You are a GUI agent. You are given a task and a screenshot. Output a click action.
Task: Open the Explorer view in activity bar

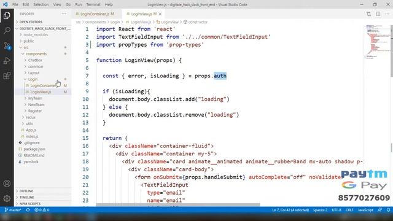point(7,15)
